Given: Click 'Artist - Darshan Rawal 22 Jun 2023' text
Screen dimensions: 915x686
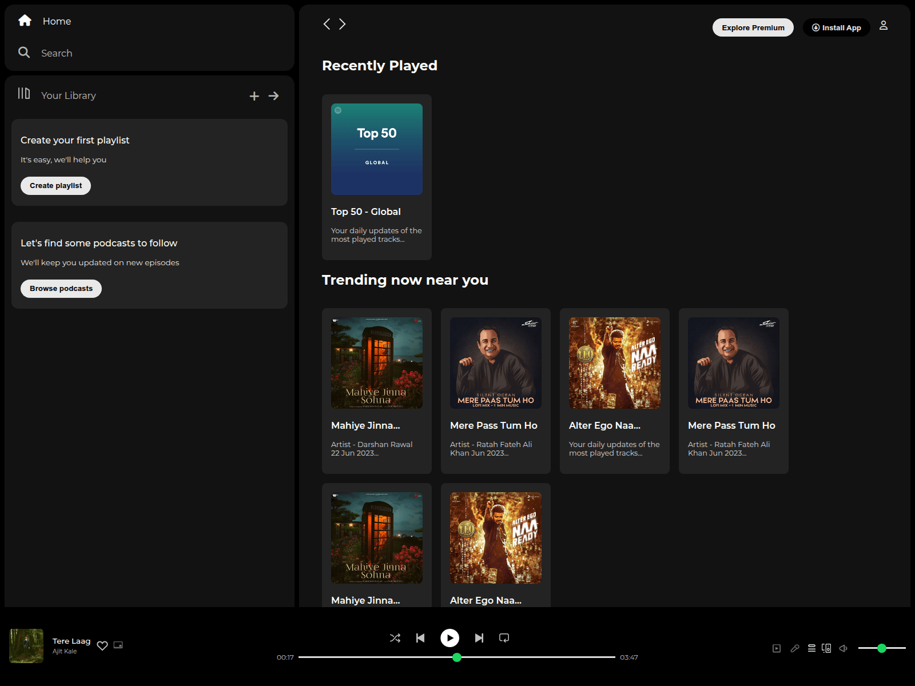Looking at the screenshot, I should [372, 449].
